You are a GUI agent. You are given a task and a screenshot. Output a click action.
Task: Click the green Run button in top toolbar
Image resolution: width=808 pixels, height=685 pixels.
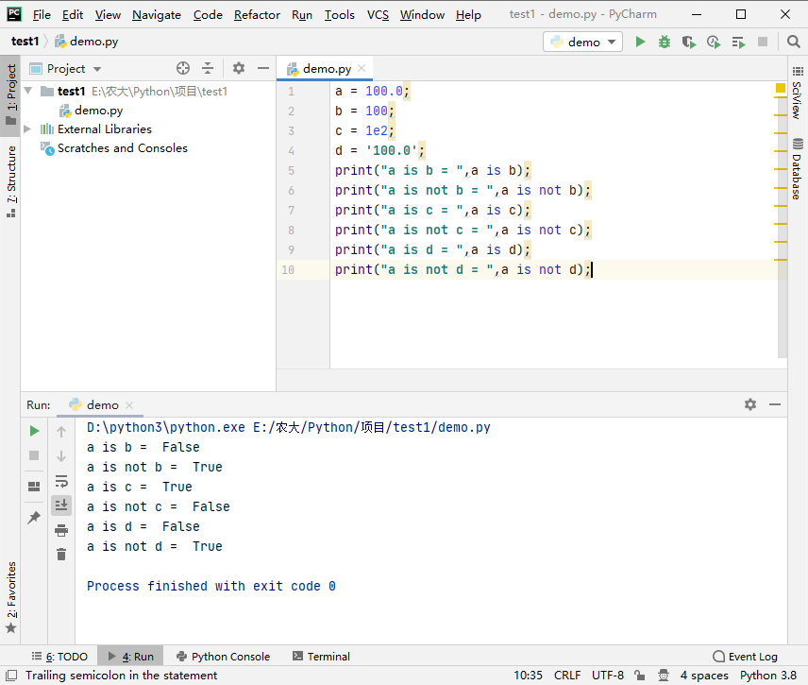coord(641,42)
